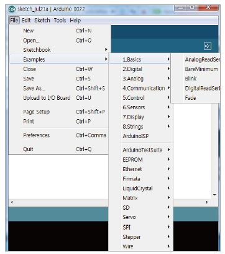
Task: Choose Open... from the File menu
Action: point(59,41)
